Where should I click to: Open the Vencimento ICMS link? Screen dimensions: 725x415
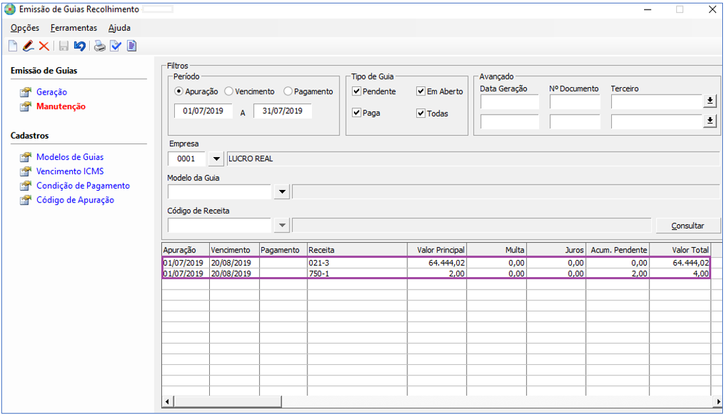tap(70, 171)
